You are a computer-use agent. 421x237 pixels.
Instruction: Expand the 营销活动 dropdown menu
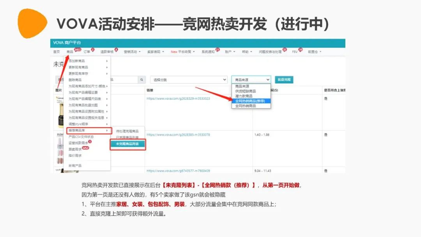132,52
